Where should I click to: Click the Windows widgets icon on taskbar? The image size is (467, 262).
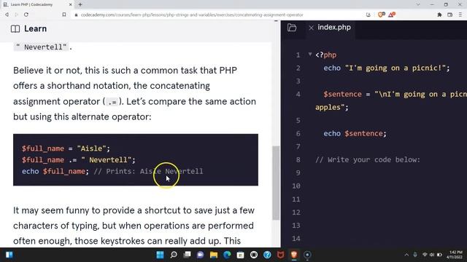[9, 255]
